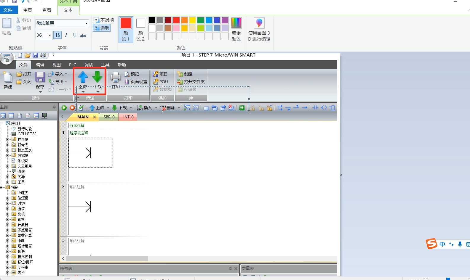
Task: Click the 导入 import button
Action: click(x=58, y=74)
